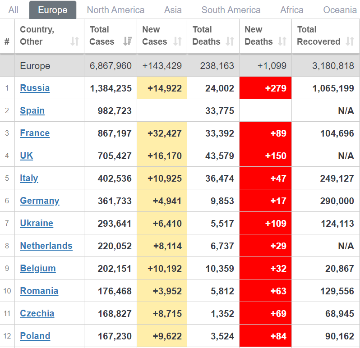
Task: Switch to South America tab
Action: tap(231, 10)
